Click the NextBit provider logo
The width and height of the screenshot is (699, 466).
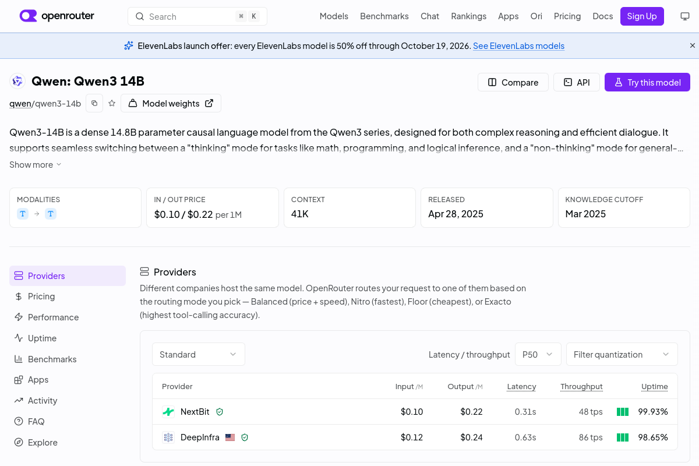point(168,412)
